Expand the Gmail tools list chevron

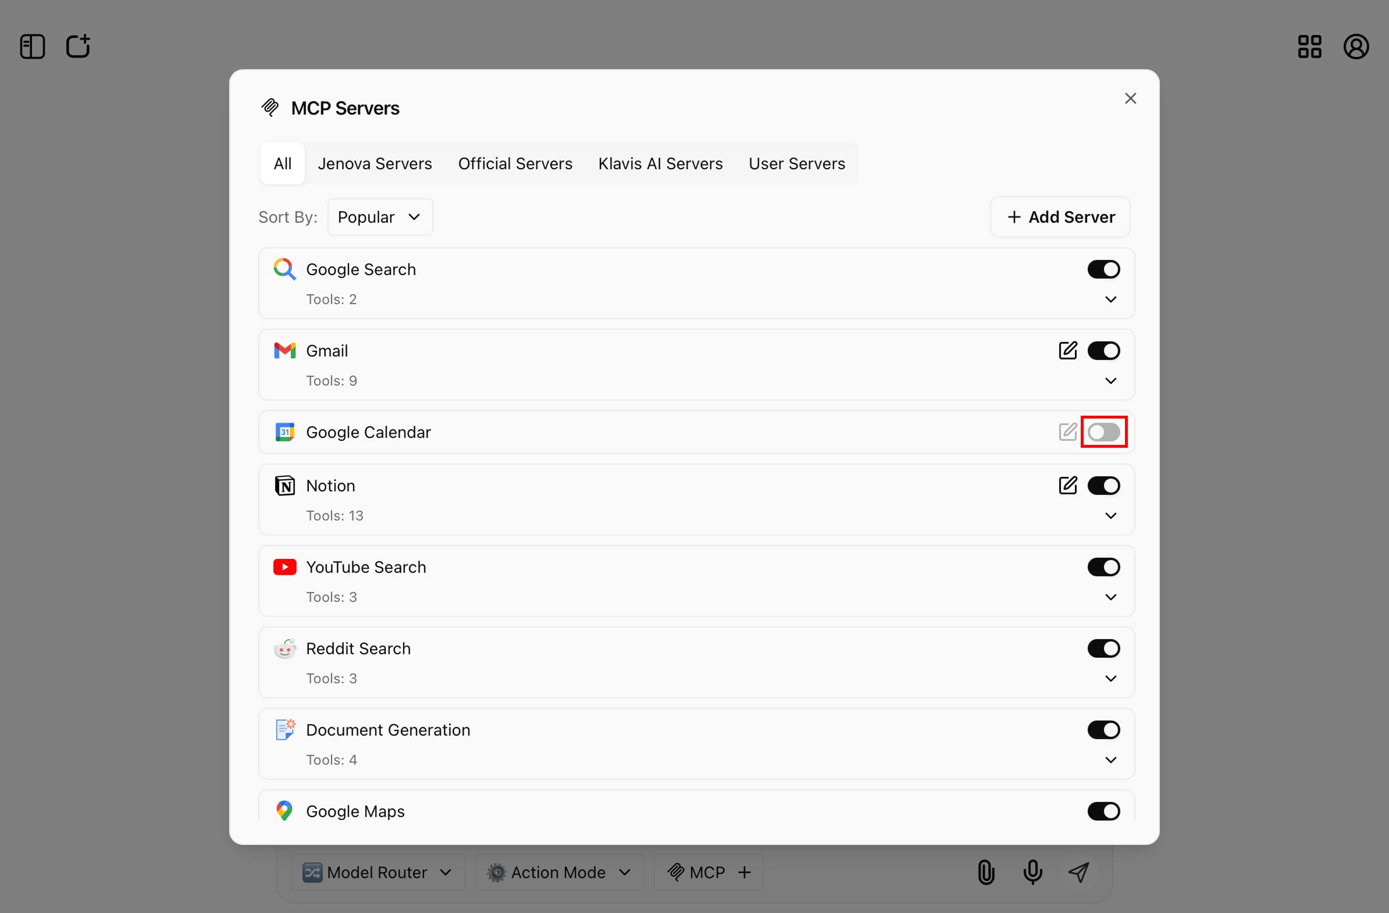1111,381
